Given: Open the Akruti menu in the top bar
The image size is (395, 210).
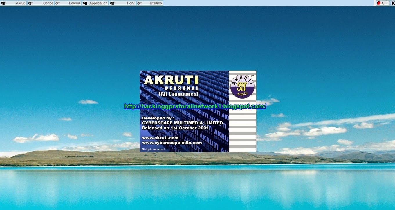Looking at the screenshot, I should [20, 3].
